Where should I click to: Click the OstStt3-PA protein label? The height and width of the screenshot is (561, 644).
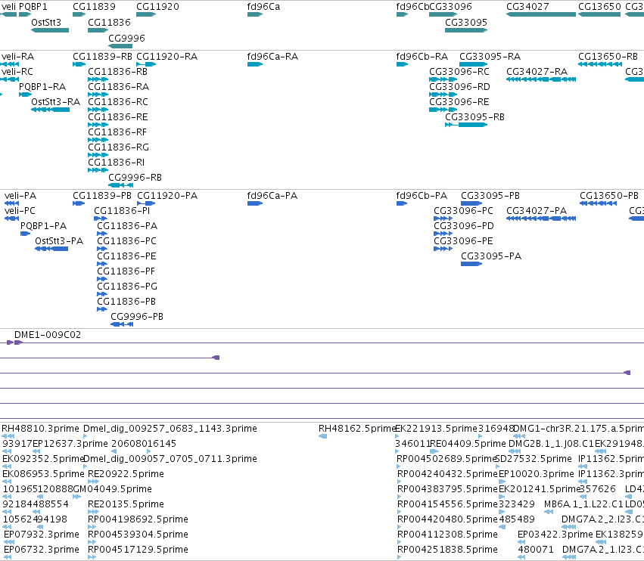(x=59, y=241)
